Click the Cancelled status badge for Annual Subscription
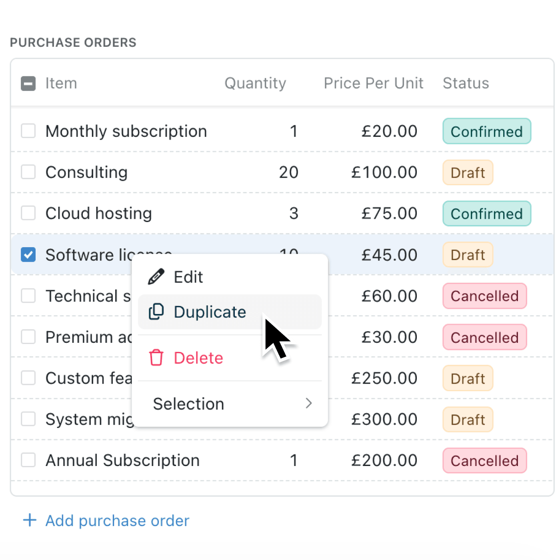The image size is (560, 560). click(x=484, y=460)
